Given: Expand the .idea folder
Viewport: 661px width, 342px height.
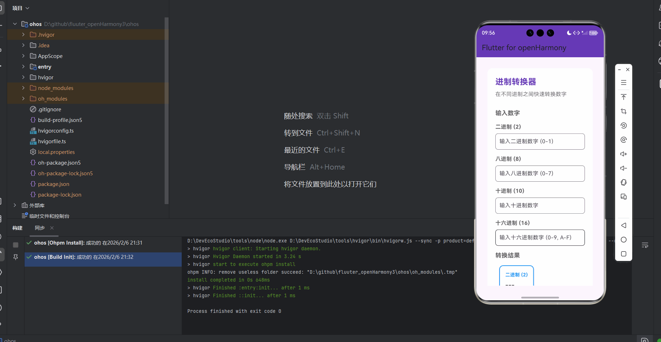Looking at the screenshot, I should click(x=23, y=45).
